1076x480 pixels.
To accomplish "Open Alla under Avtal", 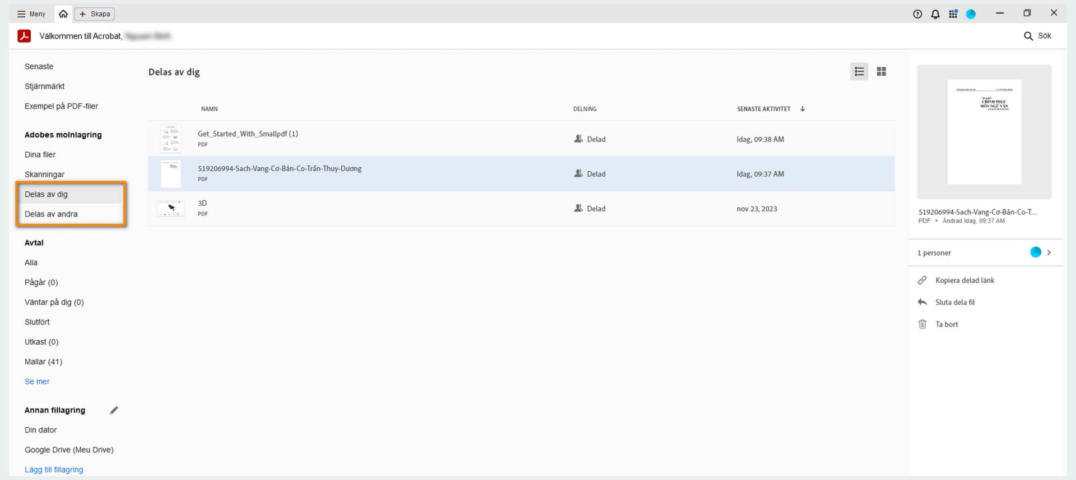I will 31,262.
